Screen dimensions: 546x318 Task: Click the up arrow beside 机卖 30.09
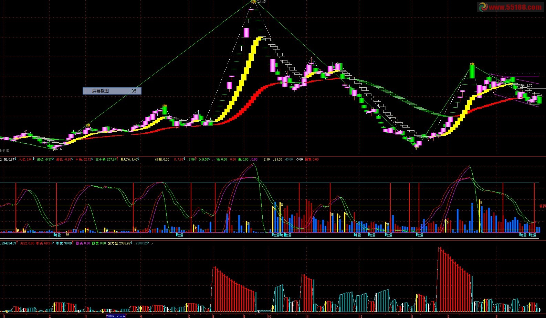(73, 243)
